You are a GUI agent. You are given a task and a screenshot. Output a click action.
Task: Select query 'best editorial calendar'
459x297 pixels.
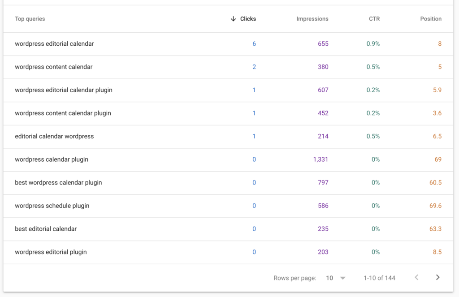pos(46,229)
